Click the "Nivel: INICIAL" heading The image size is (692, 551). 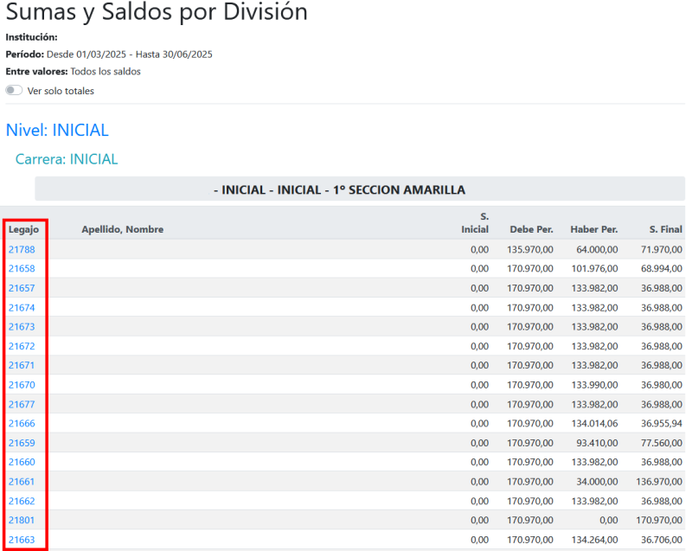click(x=57, y=131)
